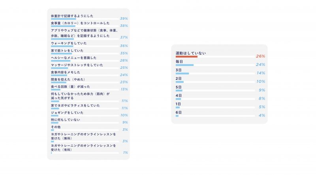
Task: Click the 家でヨガやピラティスをしていた label
Action: pos(75,105)
